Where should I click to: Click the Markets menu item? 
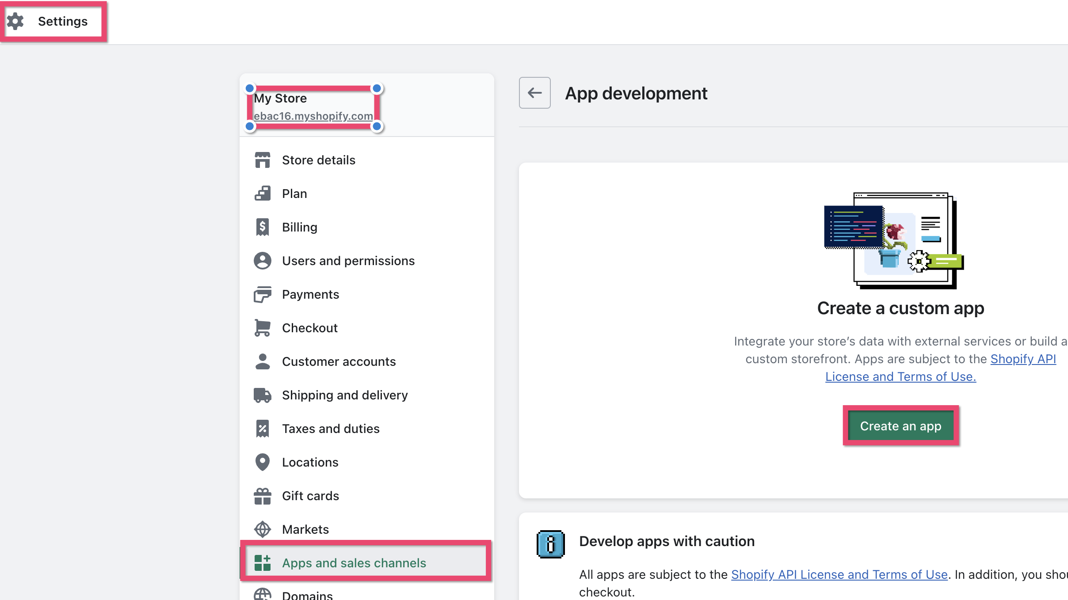pos(305,529)
